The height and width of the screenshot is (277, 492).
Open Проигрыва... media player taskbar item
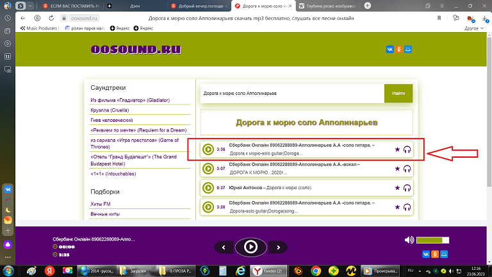tap(381, 271)
